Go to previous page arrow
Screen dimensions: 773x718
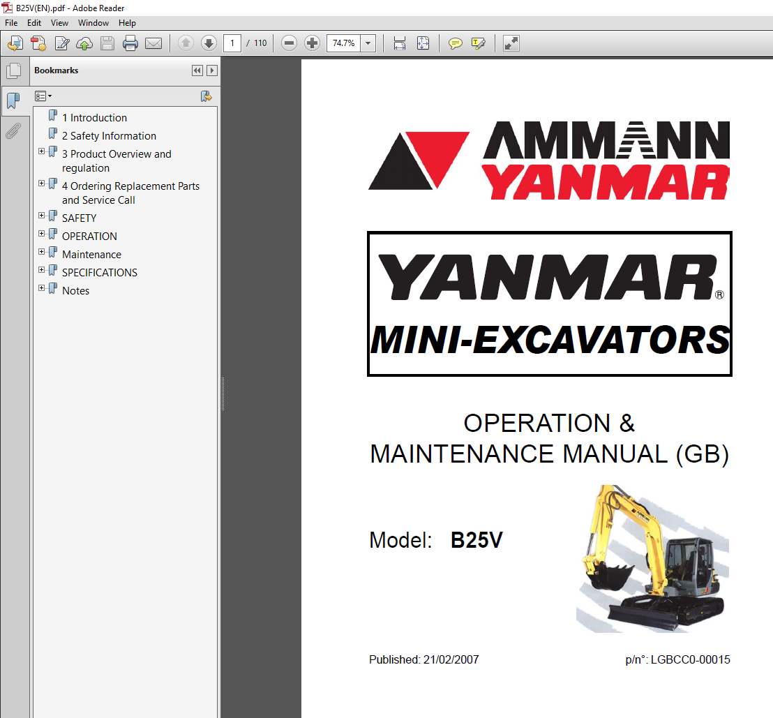[186, 43]
